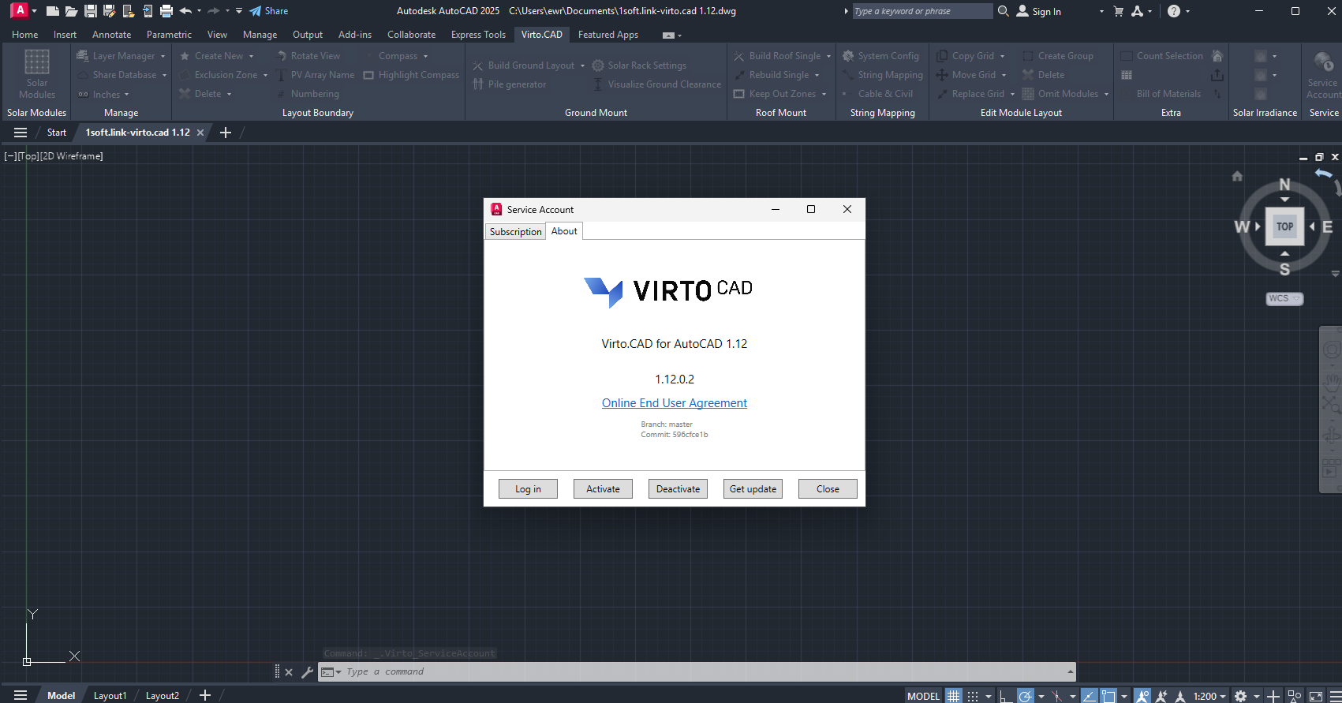Open the 1:200 annotation scale dropdown
This screenshot has width=1342, height=703.
[x=1209, y=696]
